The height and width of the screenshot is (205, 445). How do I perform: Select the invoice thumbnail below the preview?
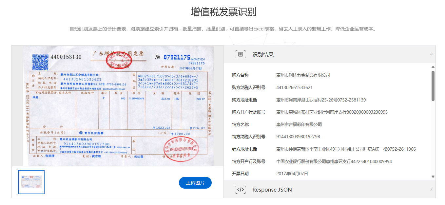[x=31, y=182]
